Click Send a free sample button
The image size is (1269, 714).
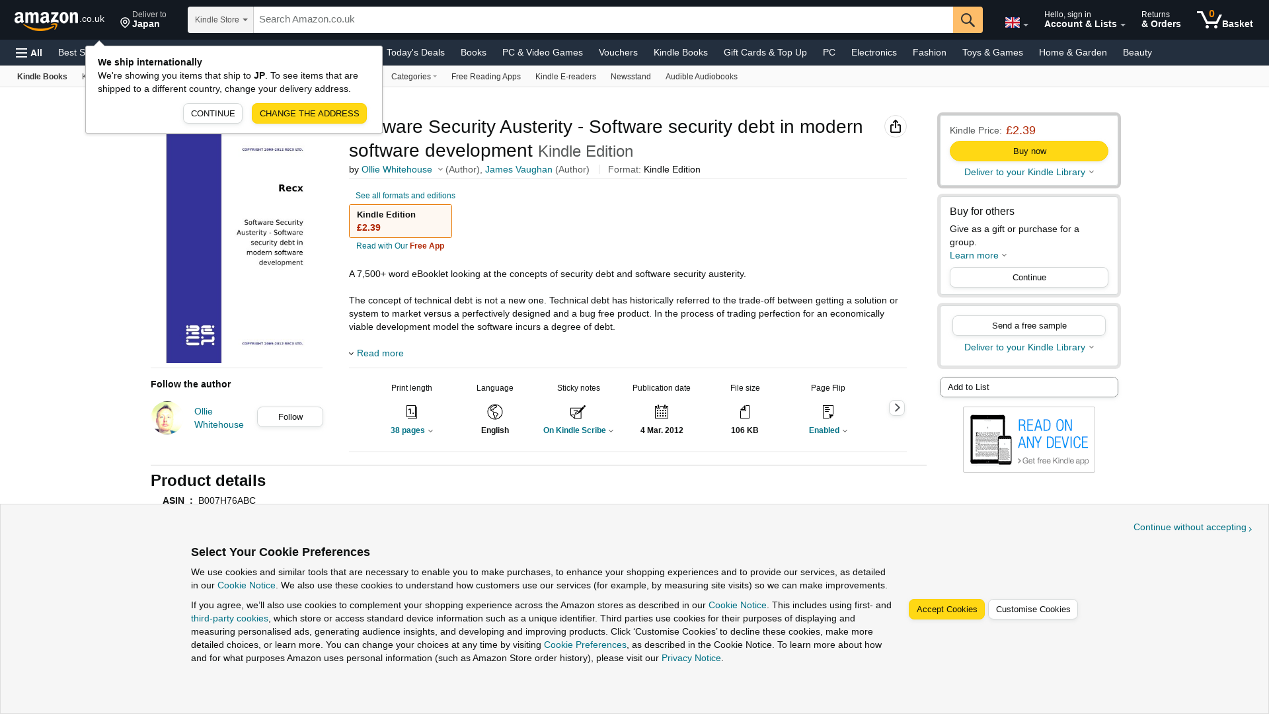(1028, 325)
